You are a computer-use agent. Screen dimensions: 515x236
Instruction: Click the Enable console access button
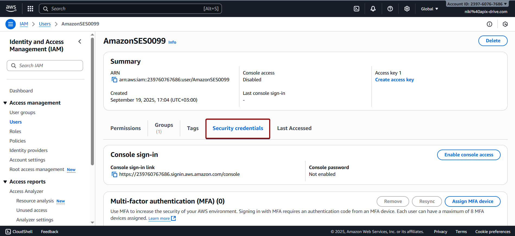469,155
